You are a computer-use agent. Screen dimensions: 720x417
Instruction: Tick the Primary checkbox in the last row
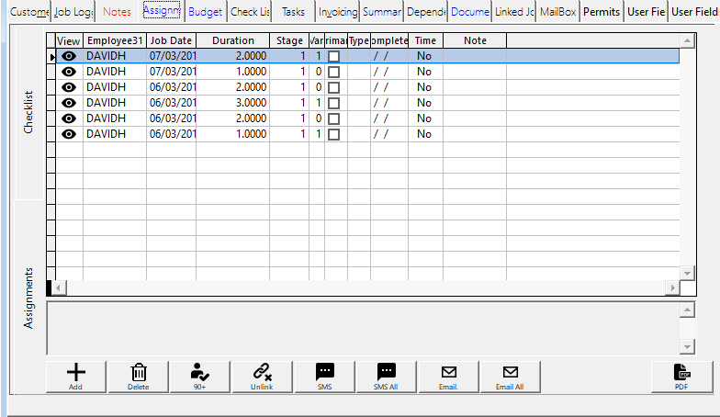[x=334, y=134]
